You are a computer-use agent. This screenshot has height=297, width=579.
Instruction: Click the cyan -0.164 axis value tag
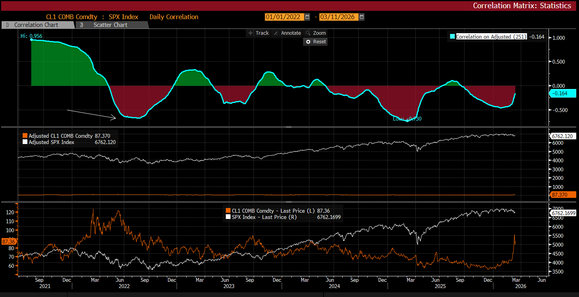[x=563, y=93]
